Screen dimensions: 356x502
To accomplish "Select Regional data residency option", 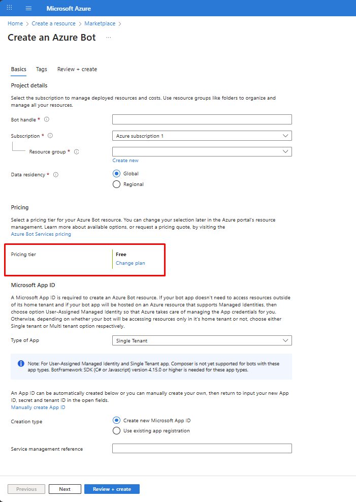I will 116,184.
